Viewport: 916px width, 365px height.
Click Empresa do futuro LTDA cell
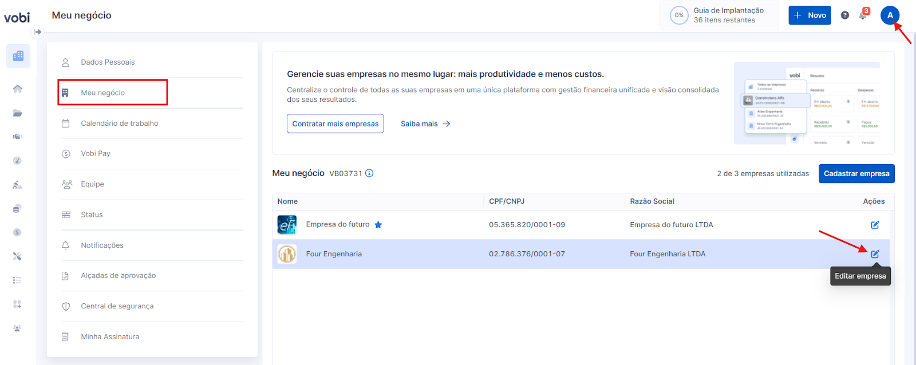(x=672, y=225)
